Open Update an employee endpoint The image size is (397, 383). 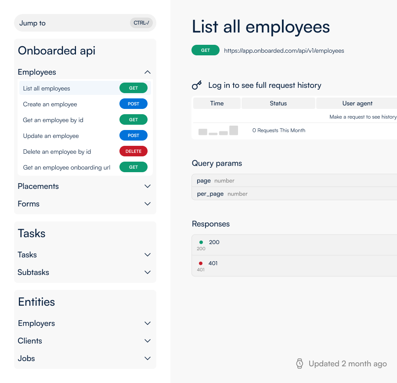(x=85, y=136)
